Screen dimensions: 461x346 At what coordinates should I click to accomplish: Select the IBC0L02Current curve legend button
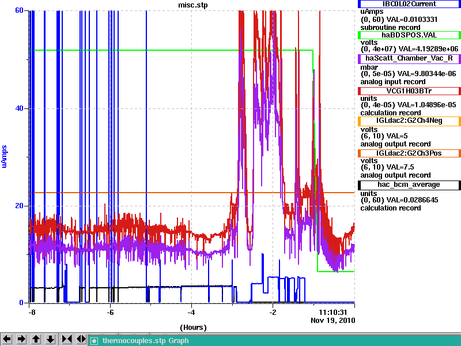point(409,4)
